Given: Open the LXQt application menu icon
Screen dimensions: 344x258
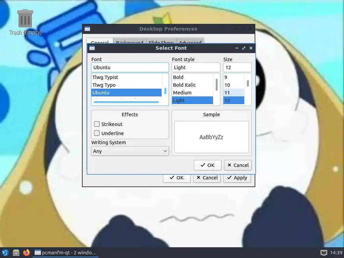Looking at the screenshot, I should coord(5,253).
